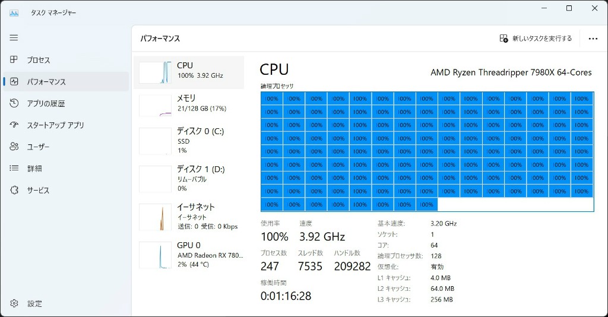Maximize the Task Manager window
Viewport: 608px width, 317px height.
569,8
